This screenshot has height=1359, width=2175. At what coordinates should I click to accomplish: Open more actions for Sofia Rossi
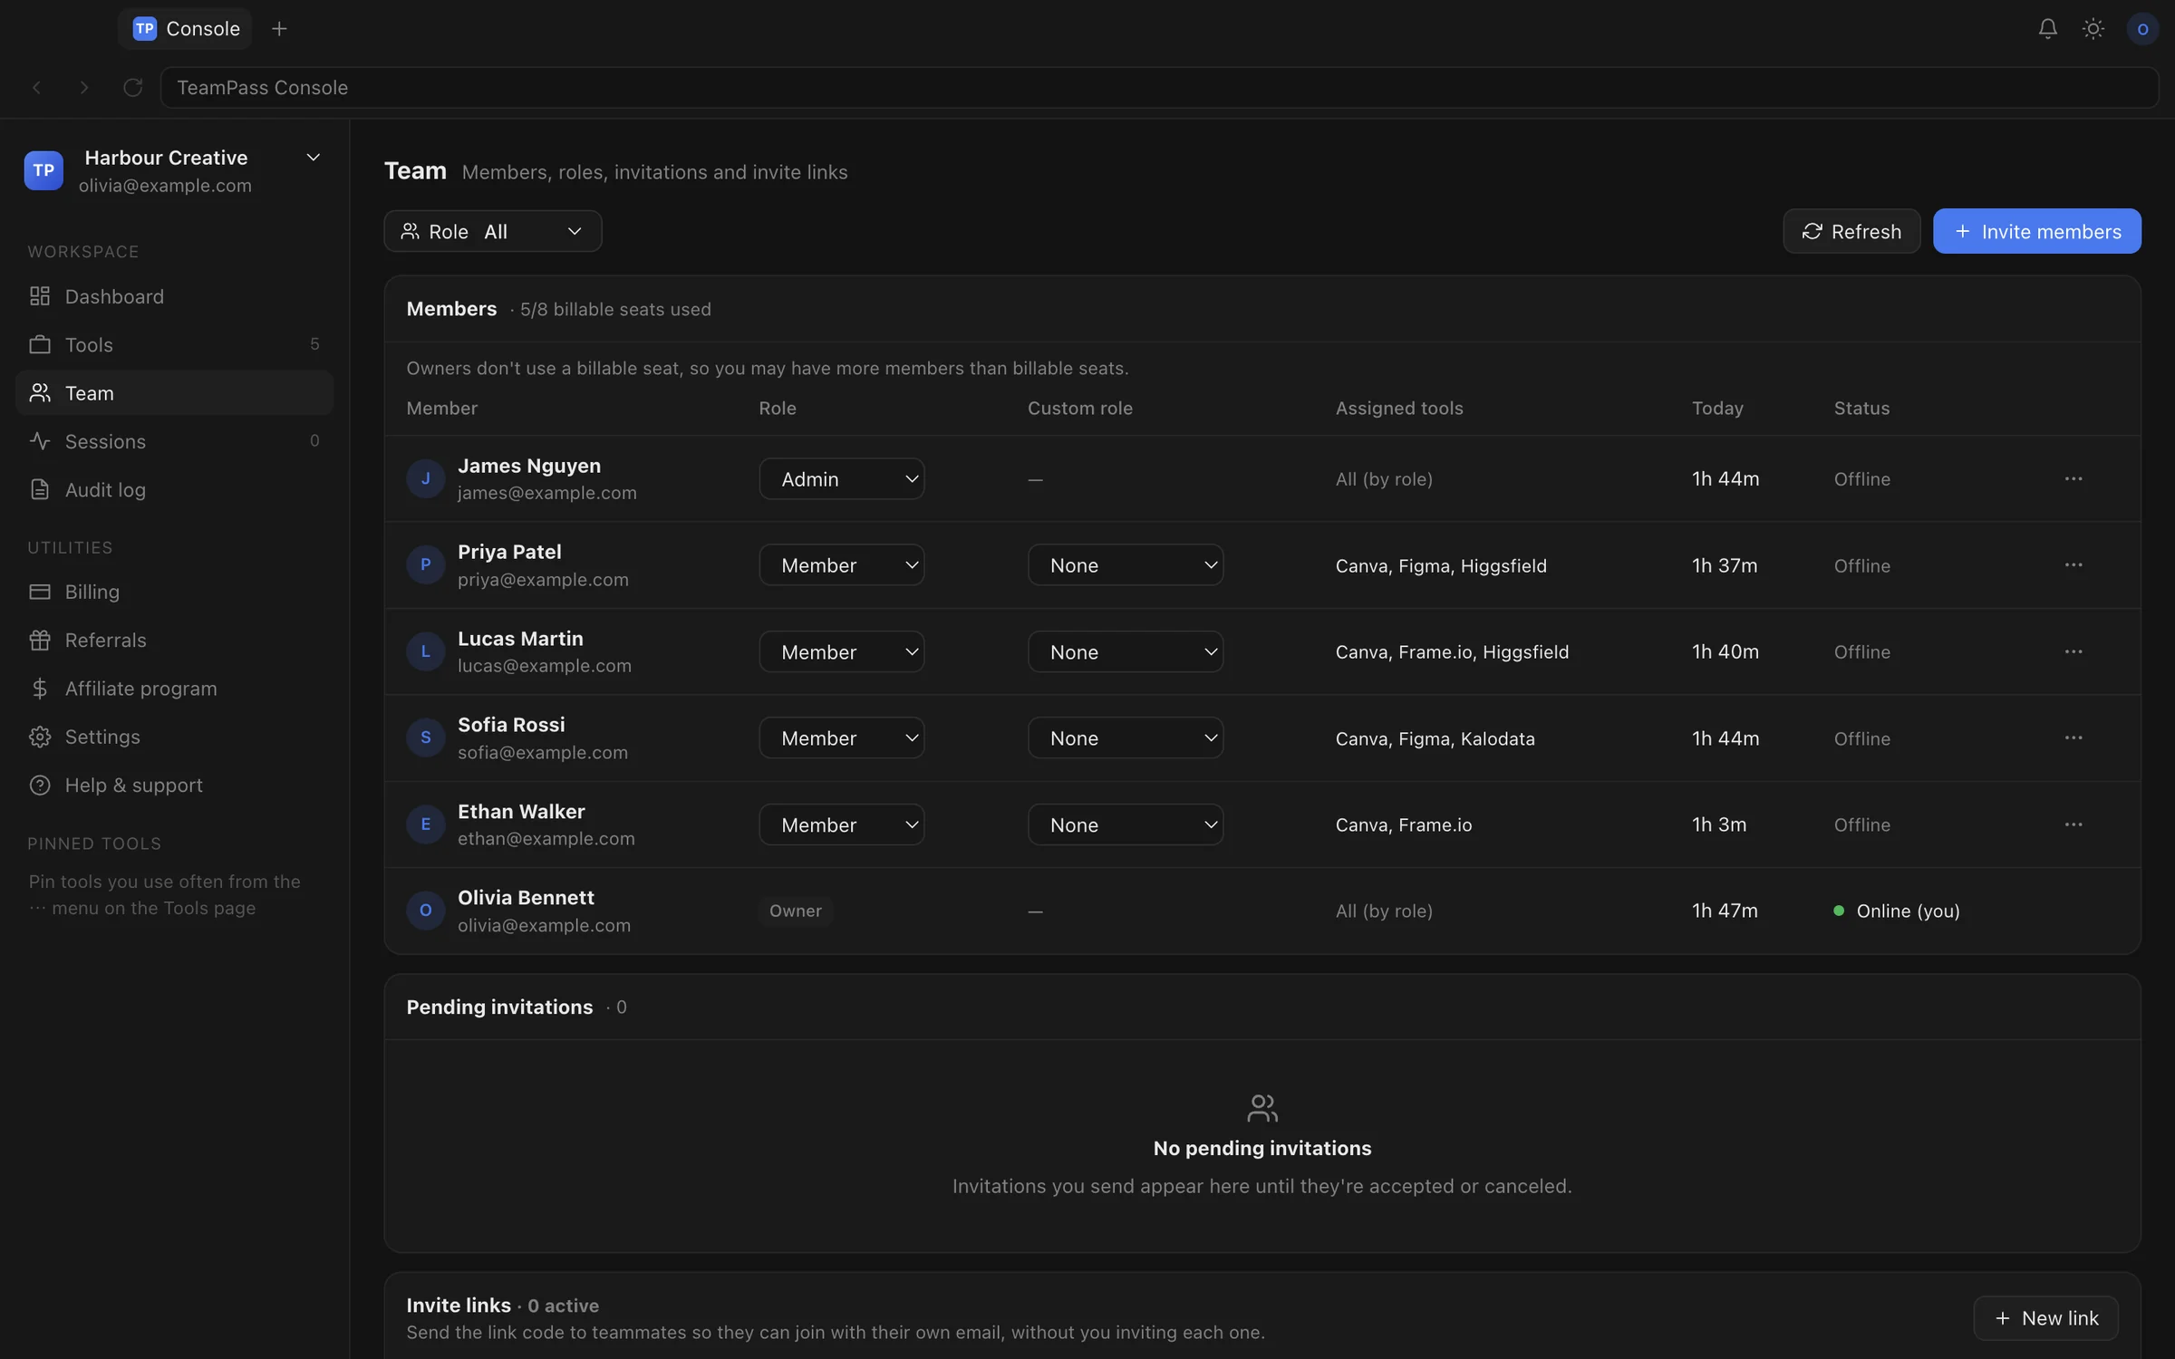tap(2073, 737)
